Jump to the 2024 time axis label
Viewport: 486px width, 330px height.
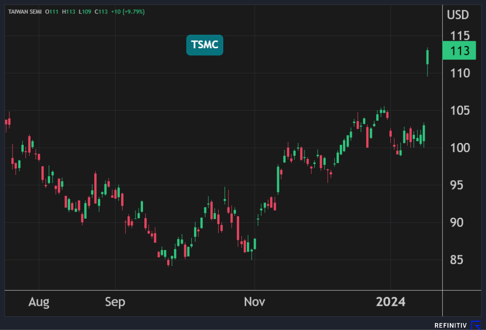[390, 302]
